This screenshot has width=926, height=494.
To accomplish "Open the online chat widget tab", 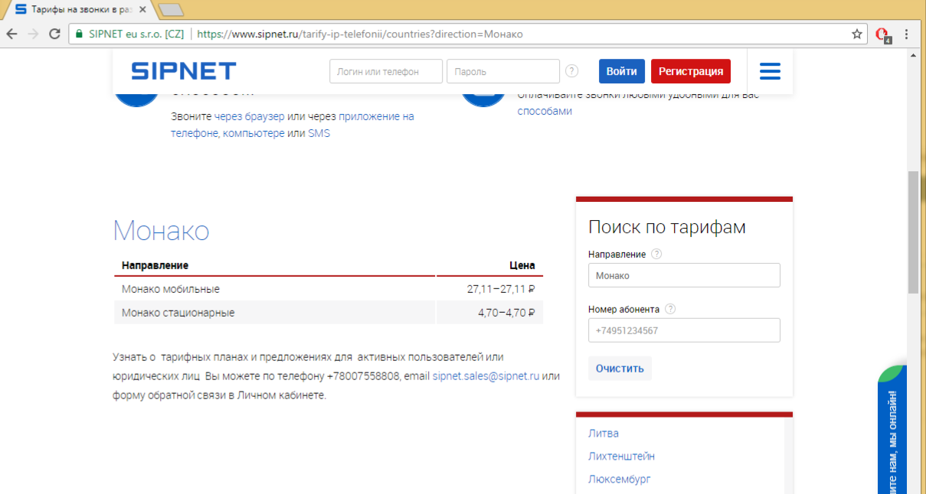I will tap(892, 430).
